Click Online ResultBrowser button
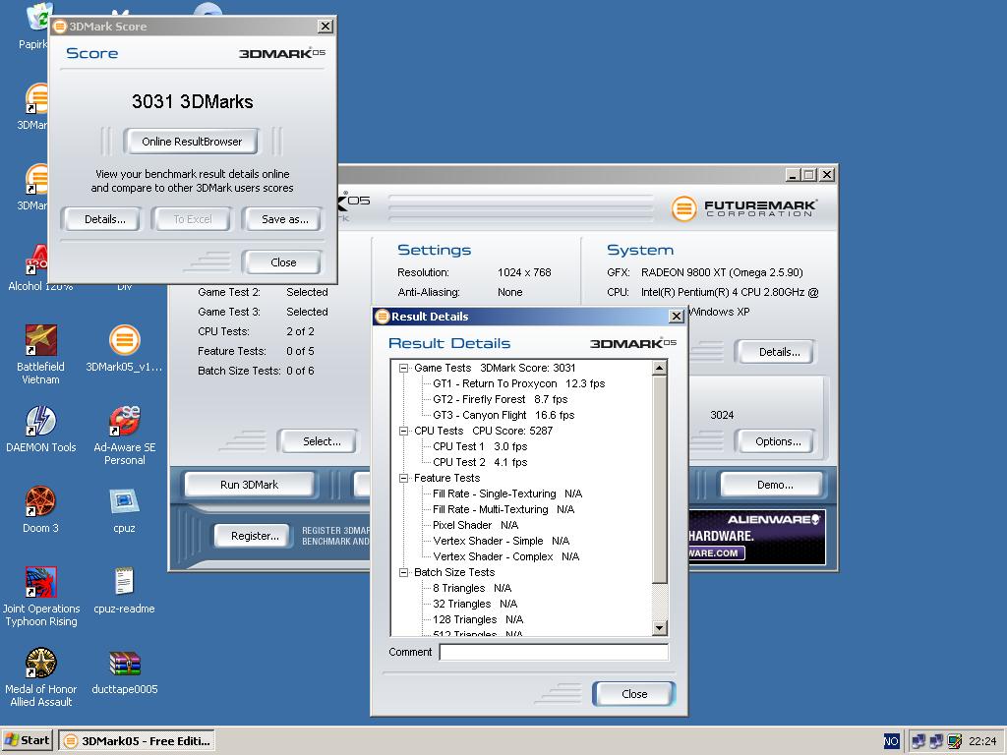This screenshot has height=755, width=1007. point(192,142)
